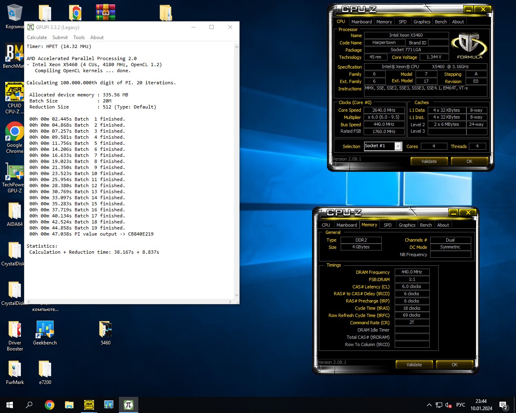Image resolution: width=516 pixels, height=413 pixels.
Task: Select About tab in lower CPU-Z window
Action: pyautogui.click(x=443, y=225)
